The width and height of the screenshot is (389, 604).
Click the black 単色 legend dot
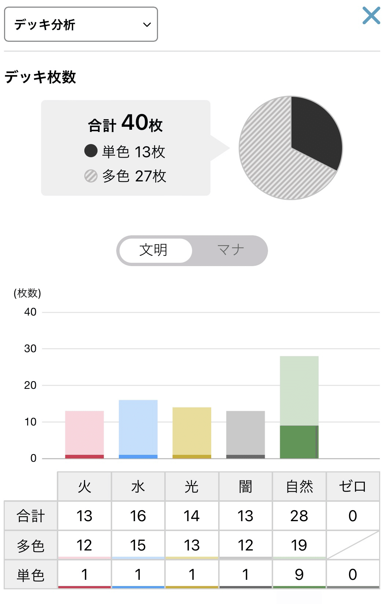click(91, 151)
